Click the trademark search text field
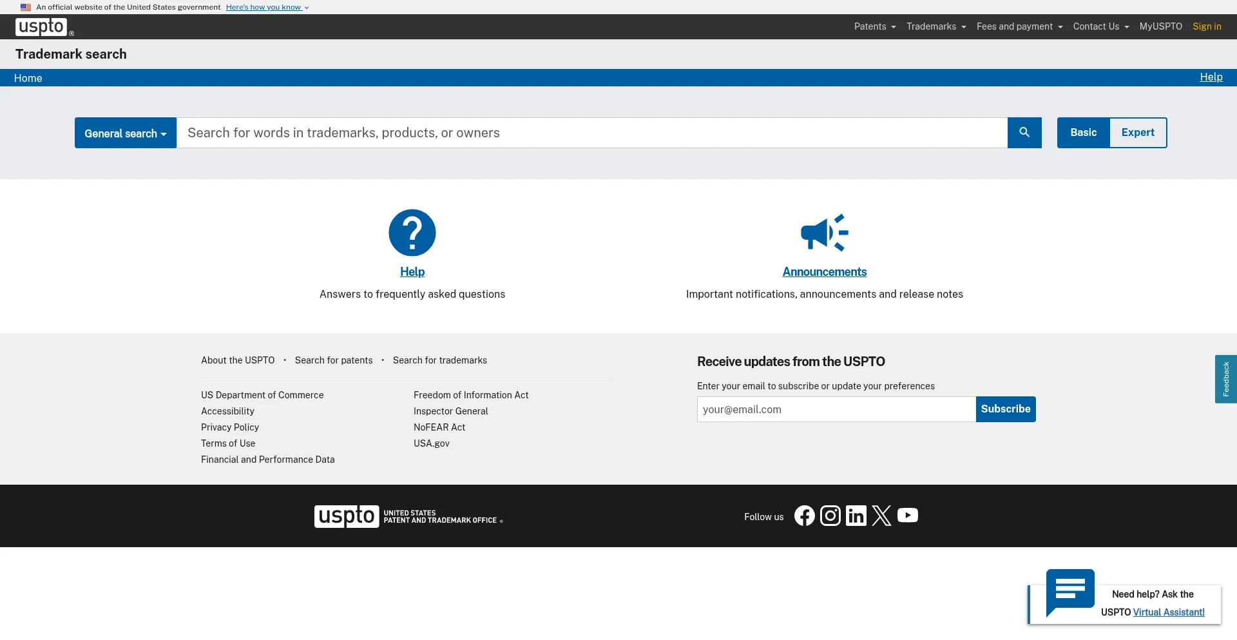1237x640 pixels. pyautogui.click(x=591, y=133)
